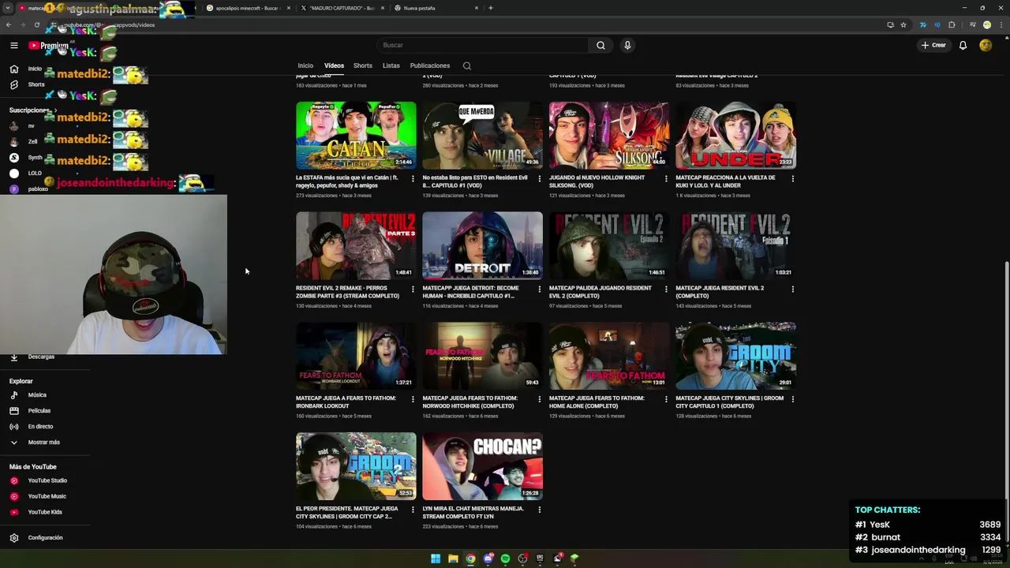Open Música in Explorar section

pos(37,395)
